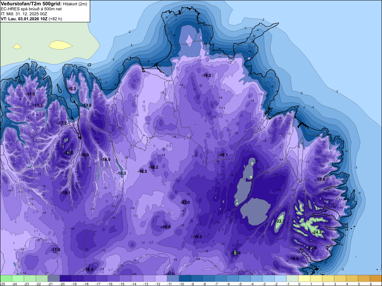Click the initial time 'IT: Mið. 31. 12. 2025 00Z'
Screen dimensions: 382x286
tap(24, 14)
